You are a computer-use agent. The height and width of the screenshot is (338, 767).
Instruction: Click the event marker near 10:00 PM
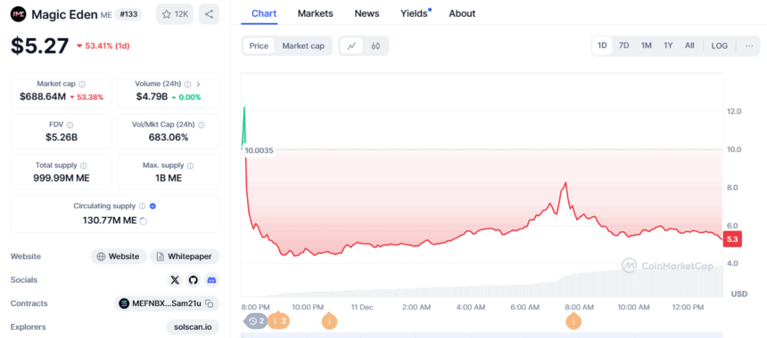329,321
